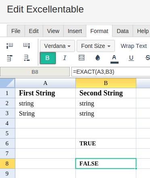
Task: Switch to the Insert tab
Action: tap(75, 31)
